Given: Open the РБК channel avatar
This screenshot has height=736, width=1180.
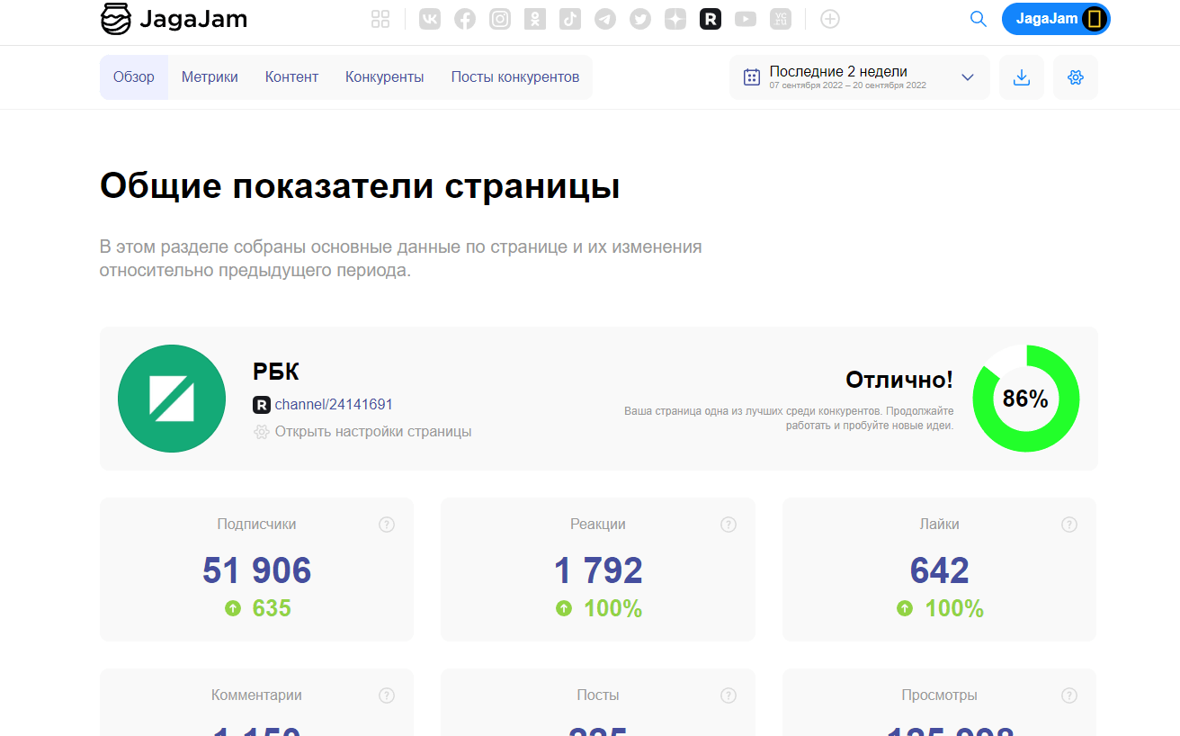Looking at the screenshot, I should coord(172,399).
